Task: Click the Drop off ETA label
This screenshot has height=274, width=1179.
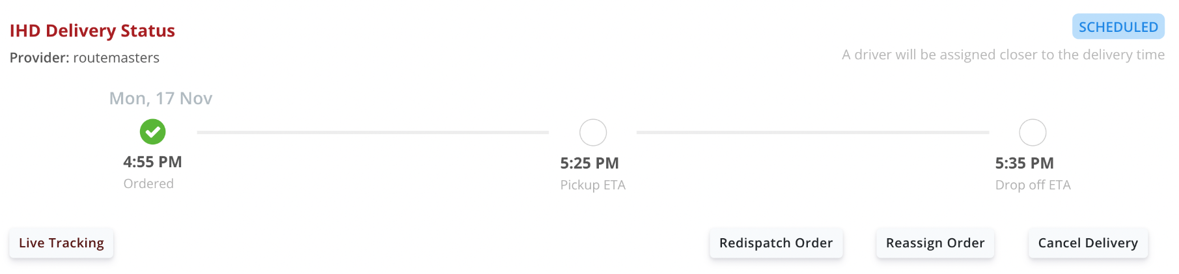Action: 1033,185
